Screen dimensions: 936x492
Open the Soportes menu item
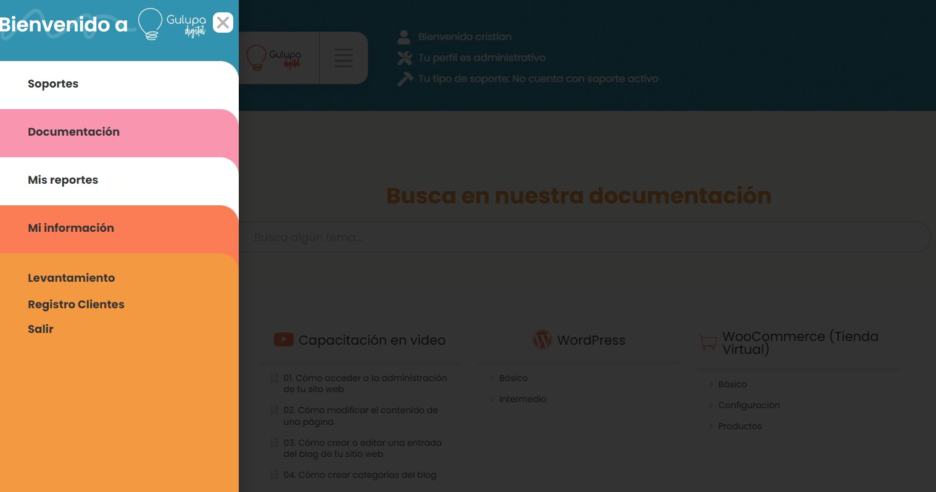tap(53, 84)
